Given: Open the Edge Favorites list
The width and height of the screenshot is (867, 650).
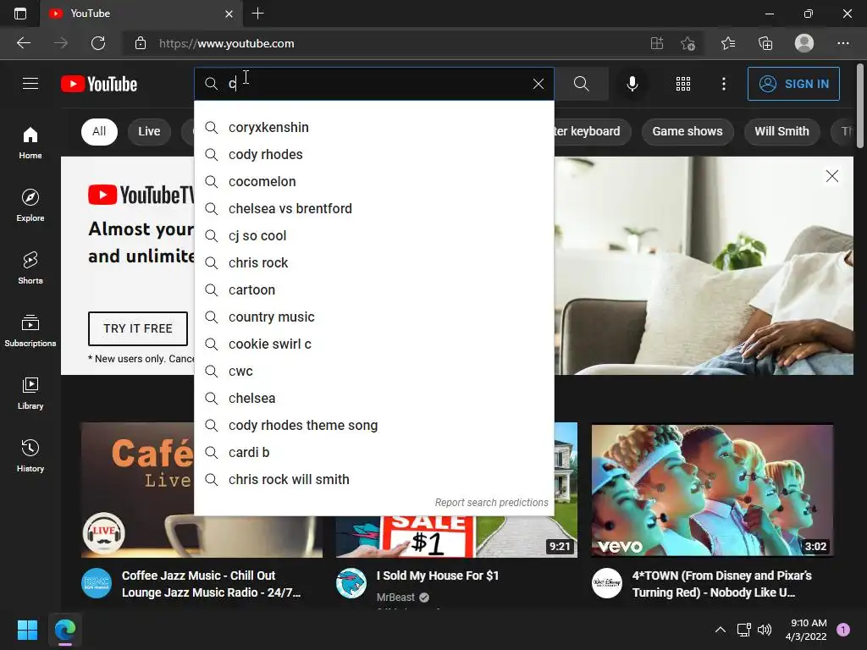Looking at the screenshot, I should coord(728,43).
